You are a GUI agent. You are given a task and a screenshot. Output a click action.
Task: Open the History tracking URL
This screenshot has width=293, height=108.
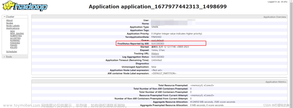coord(155,54)
